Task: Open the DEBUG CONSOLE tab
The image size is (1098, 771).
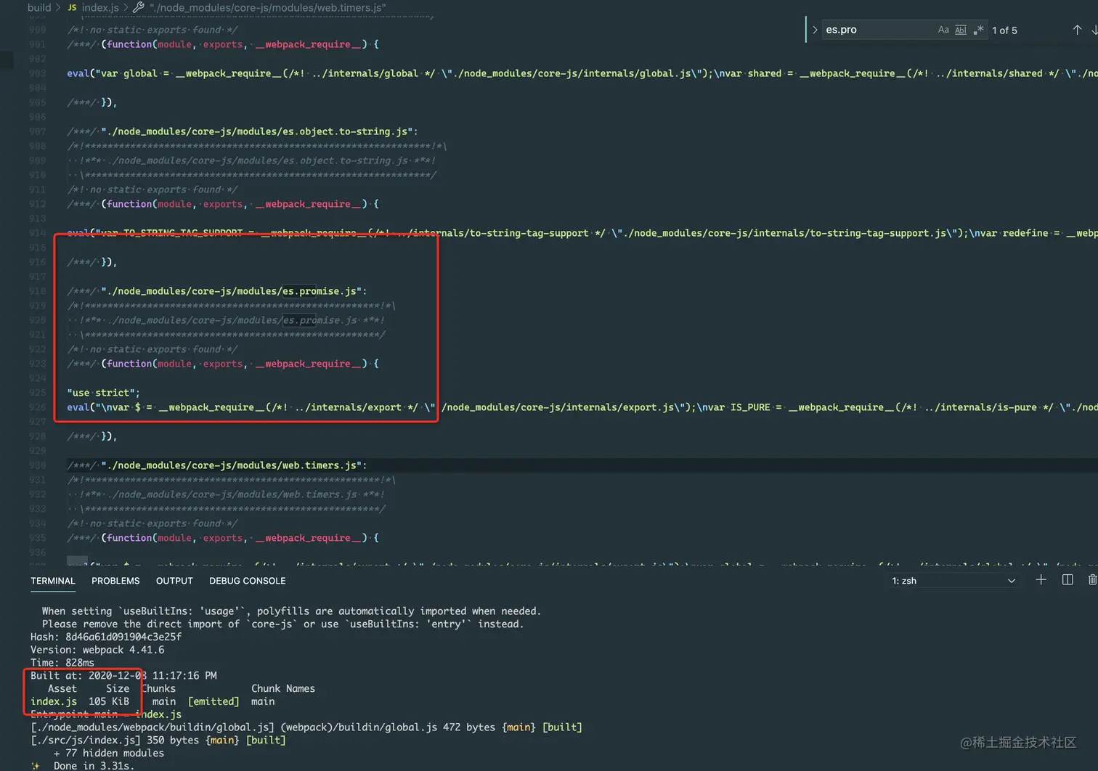Action: tap(247, 581)
